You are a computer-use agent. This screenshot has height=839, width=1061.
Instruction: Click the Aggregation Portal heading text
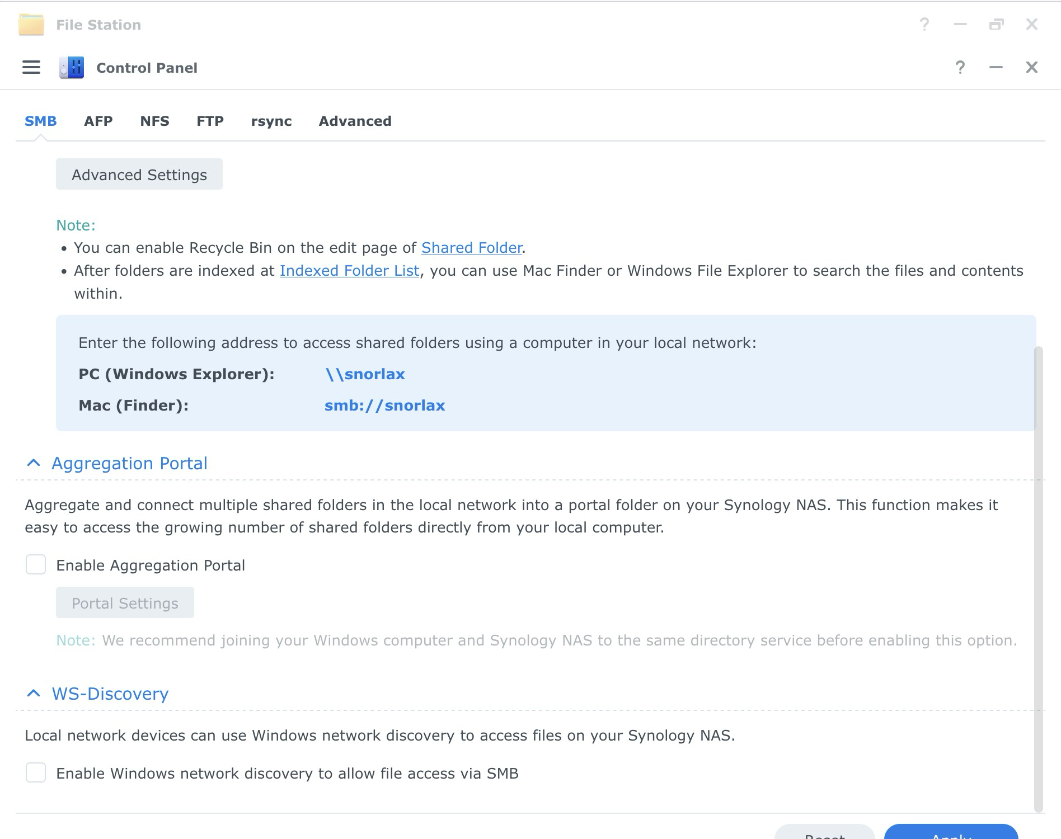tap(129, 463)
